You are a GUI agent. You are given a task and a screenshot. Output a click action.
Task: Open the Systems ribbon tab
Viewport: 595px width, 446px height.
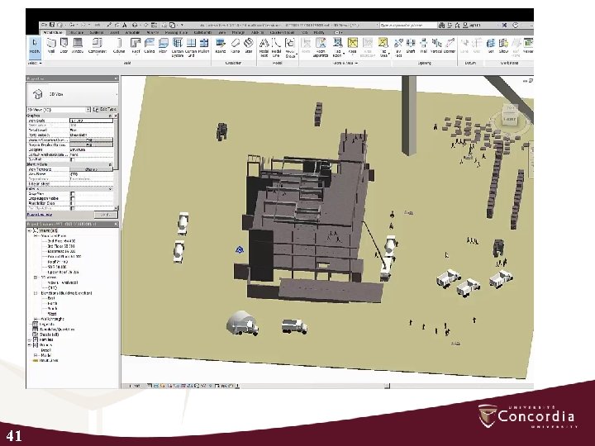(97, 32)
